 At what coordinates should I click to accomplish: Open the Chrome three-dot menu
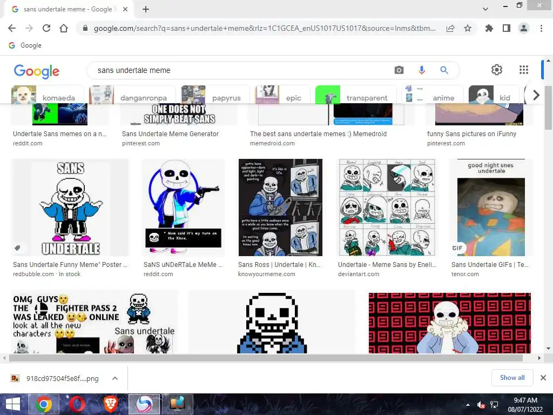(x=541, y=28)
